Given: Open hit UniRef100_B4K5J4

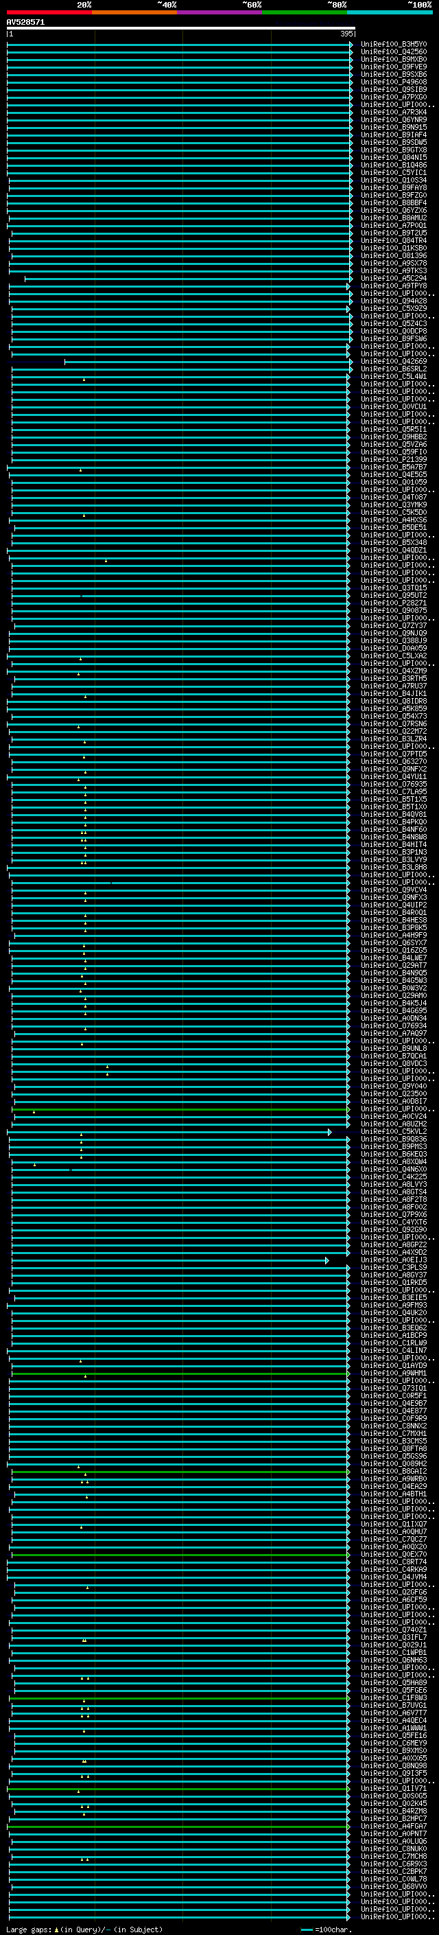Looking at the screenshot, I should [x=394, y=1003].
